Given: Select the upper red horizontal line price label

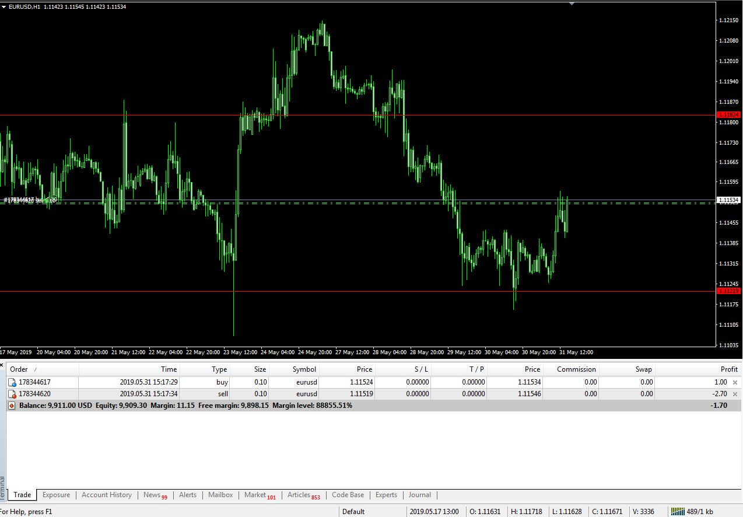Looking at the screenshot, I should coord(728,115).
